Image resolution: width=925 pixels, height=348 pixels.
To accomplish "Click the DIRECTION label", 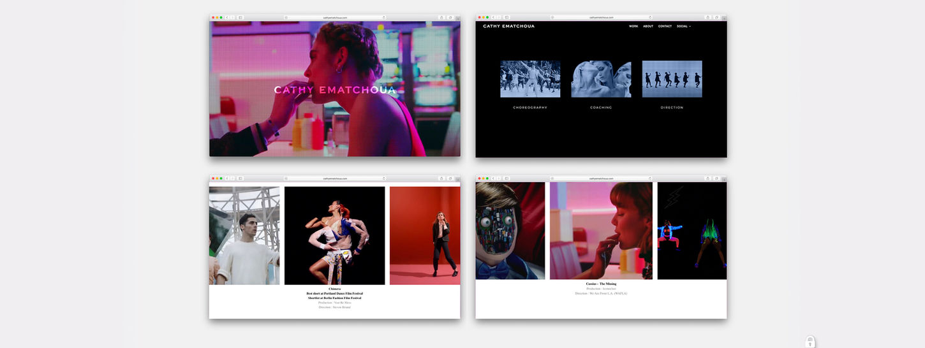I will (672, 108).
